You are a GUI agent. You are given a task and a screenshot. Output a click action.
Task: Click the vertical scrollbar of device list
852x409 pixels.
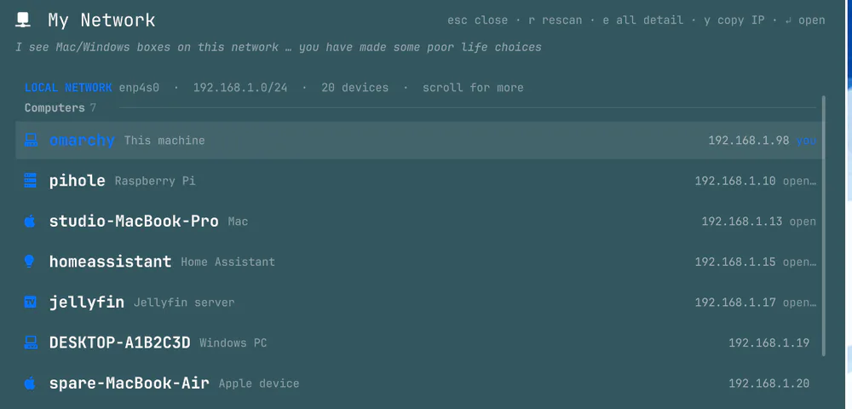pos(824,226)
